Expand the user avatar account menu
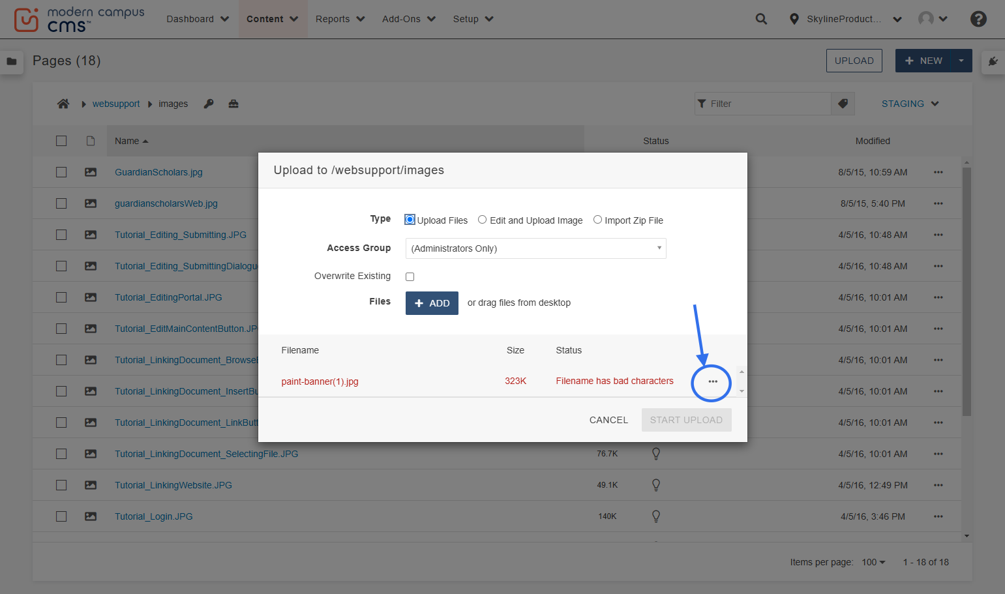1005x594 pixels. click(x=933, y=19)
